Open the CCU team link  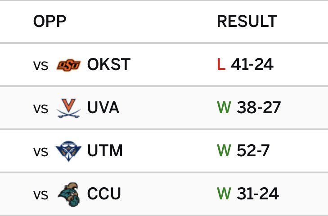point(104,194)
